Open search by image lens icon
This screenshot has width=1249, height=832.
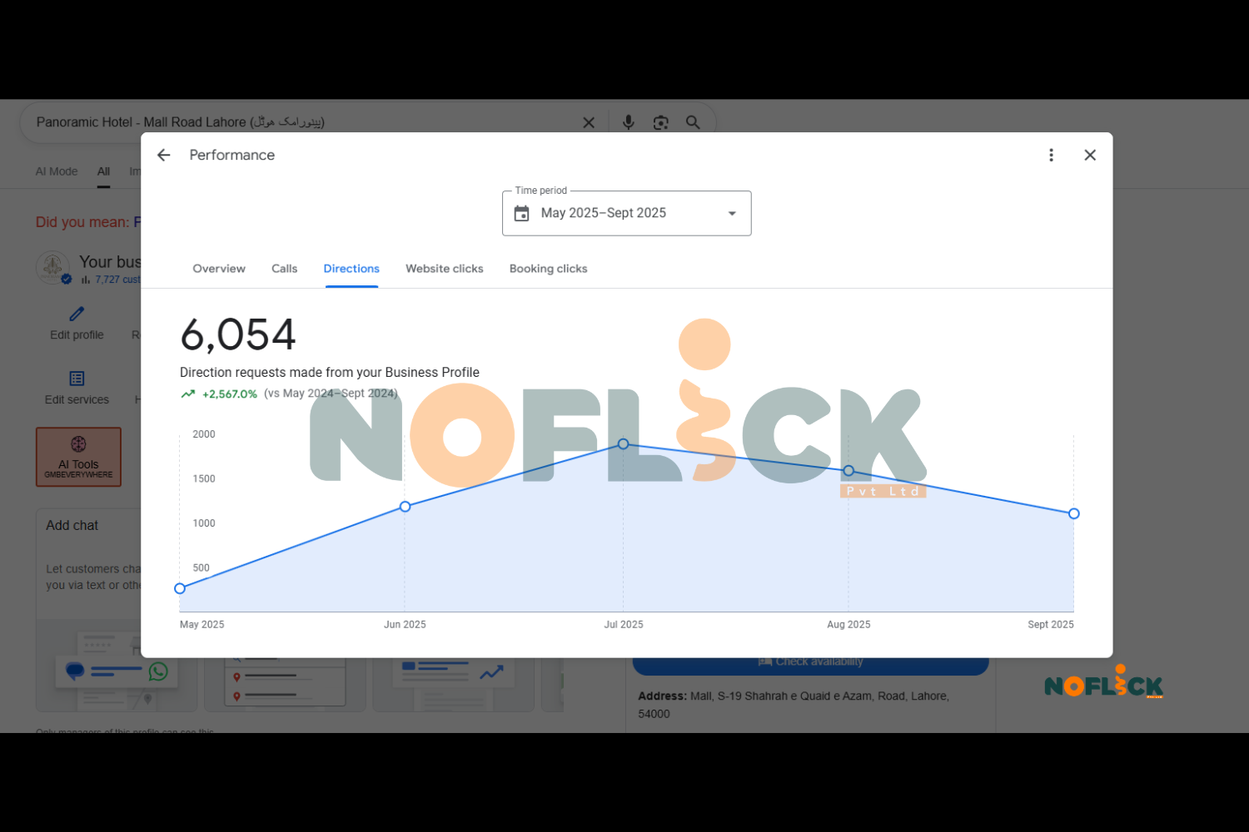pyautogui.click(x=661, y=122)
